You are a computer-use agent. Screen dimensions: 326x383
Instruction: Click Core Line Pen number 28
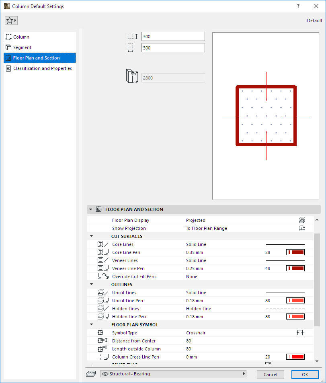point(268,252)
